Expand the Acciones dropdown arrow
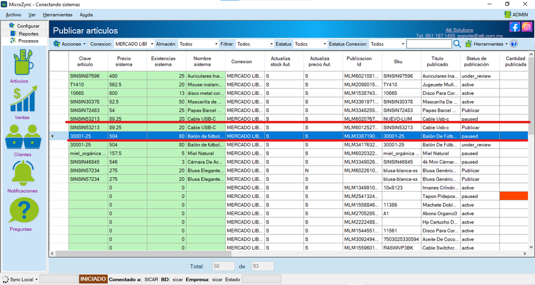The width and height of the screenshot is (535, 285). click(x=84, y=44)
